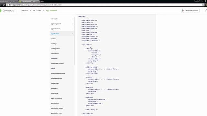This screenshot has height=116, width=207.
Task: Click the sidebar scrollbar thumb
Action: [x=74, y=41]
